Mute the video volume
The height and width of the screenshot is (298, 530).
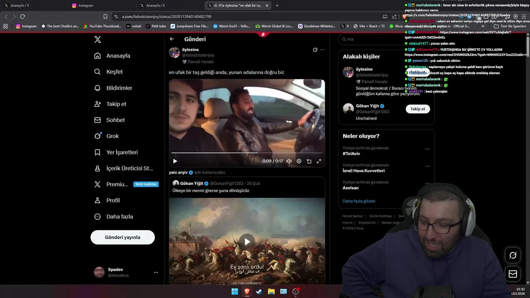pyautogui.click(x=289, y=161)
